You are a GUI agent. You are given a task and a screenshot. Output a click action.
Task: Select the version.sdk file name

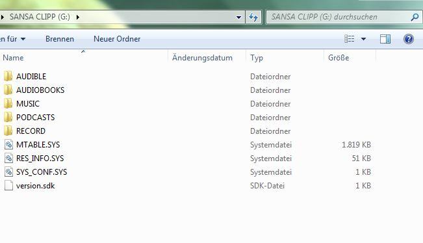[x=35, y=186]
